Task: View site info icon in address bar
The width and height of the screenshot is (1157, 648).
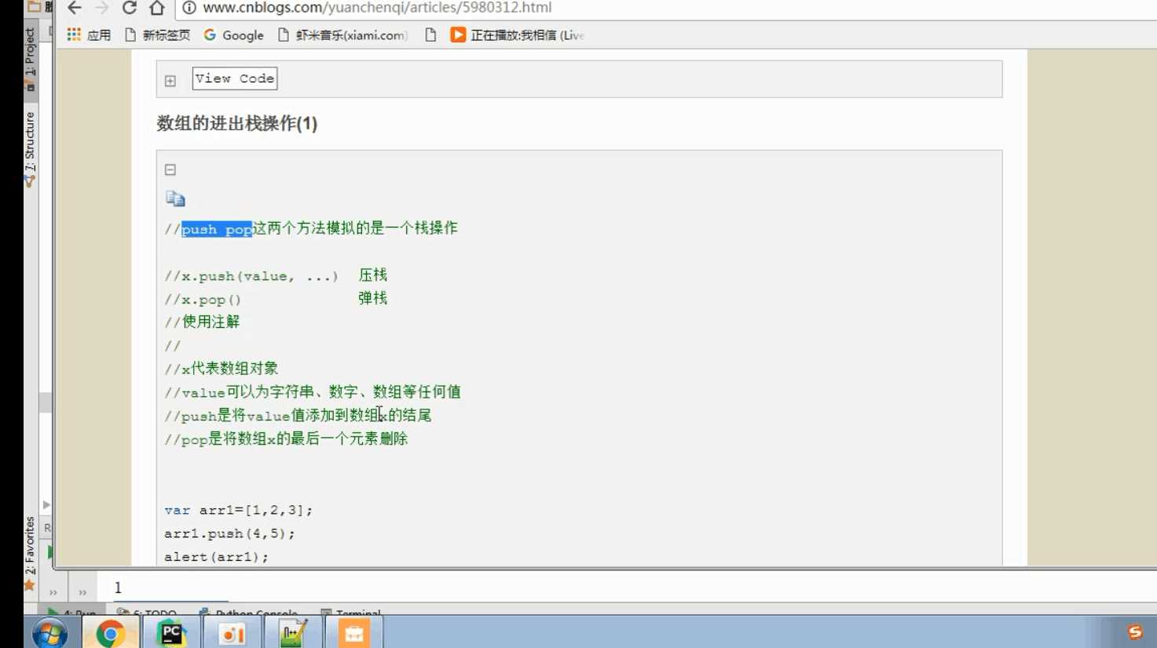Action: pyautogui.click(x=189, y=8)
